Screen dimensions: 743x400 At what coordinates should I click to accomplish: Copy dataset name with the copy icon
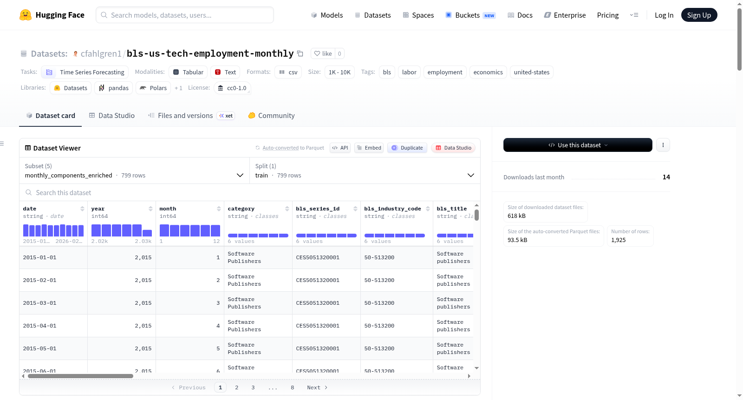tap(300, 53)
